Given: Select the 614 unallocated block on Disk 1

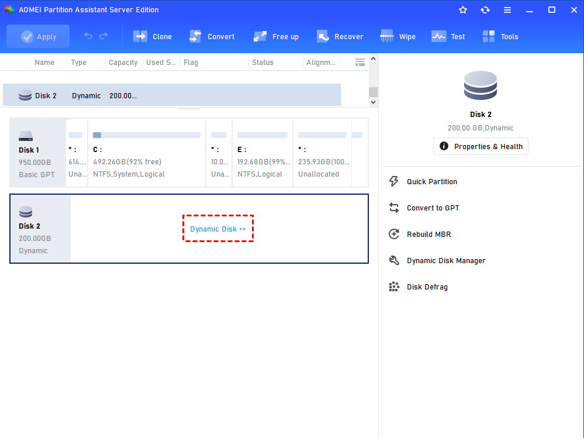Looking at the screenshot, I should click(77, 153).
